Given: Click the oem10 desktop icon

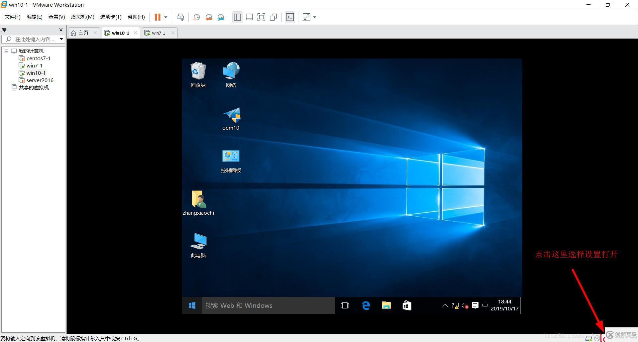Looking at the screenshot, I should pyautogui.click(x=231, y=118).
